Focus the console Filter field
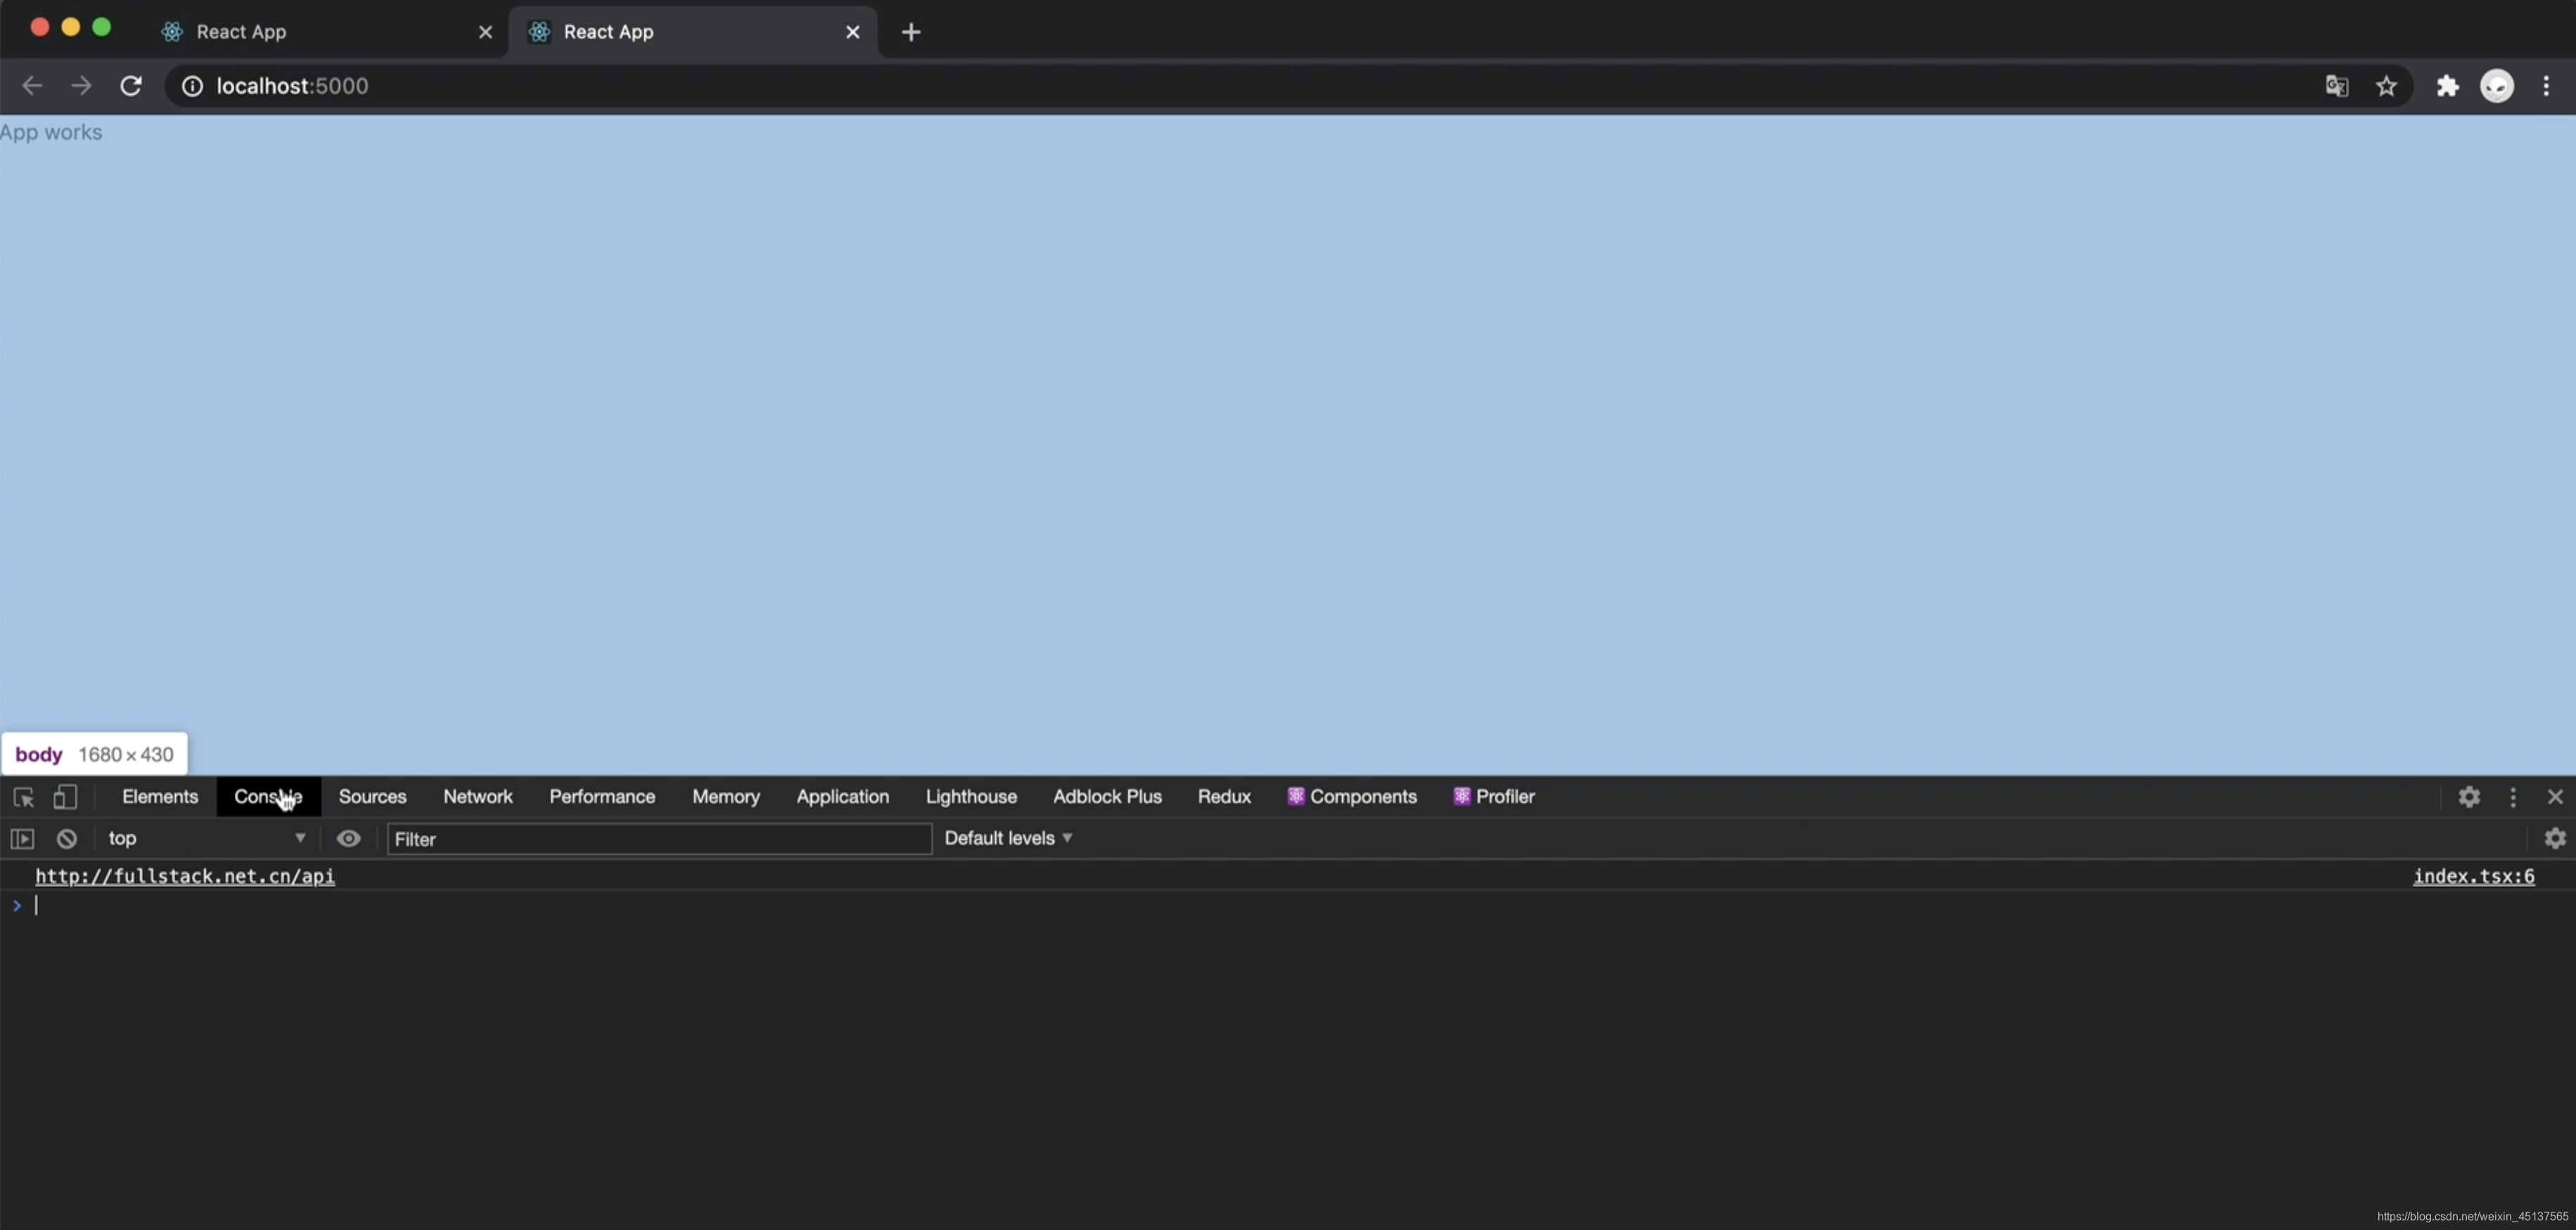The width and height of the screenshot is (2576, 1230). coord(659,839)
